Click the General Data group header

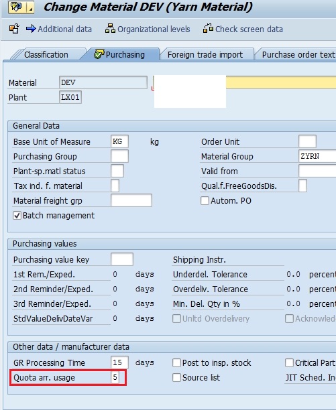click(x=36, y=126)
